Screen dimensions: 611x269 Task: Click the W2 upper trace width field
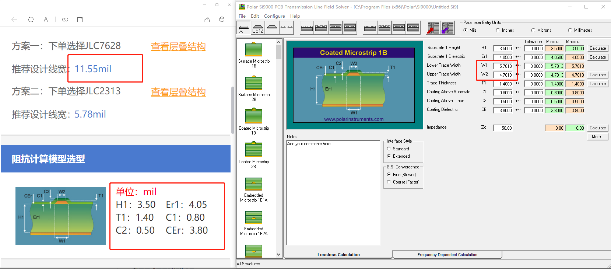coord(503,75)
